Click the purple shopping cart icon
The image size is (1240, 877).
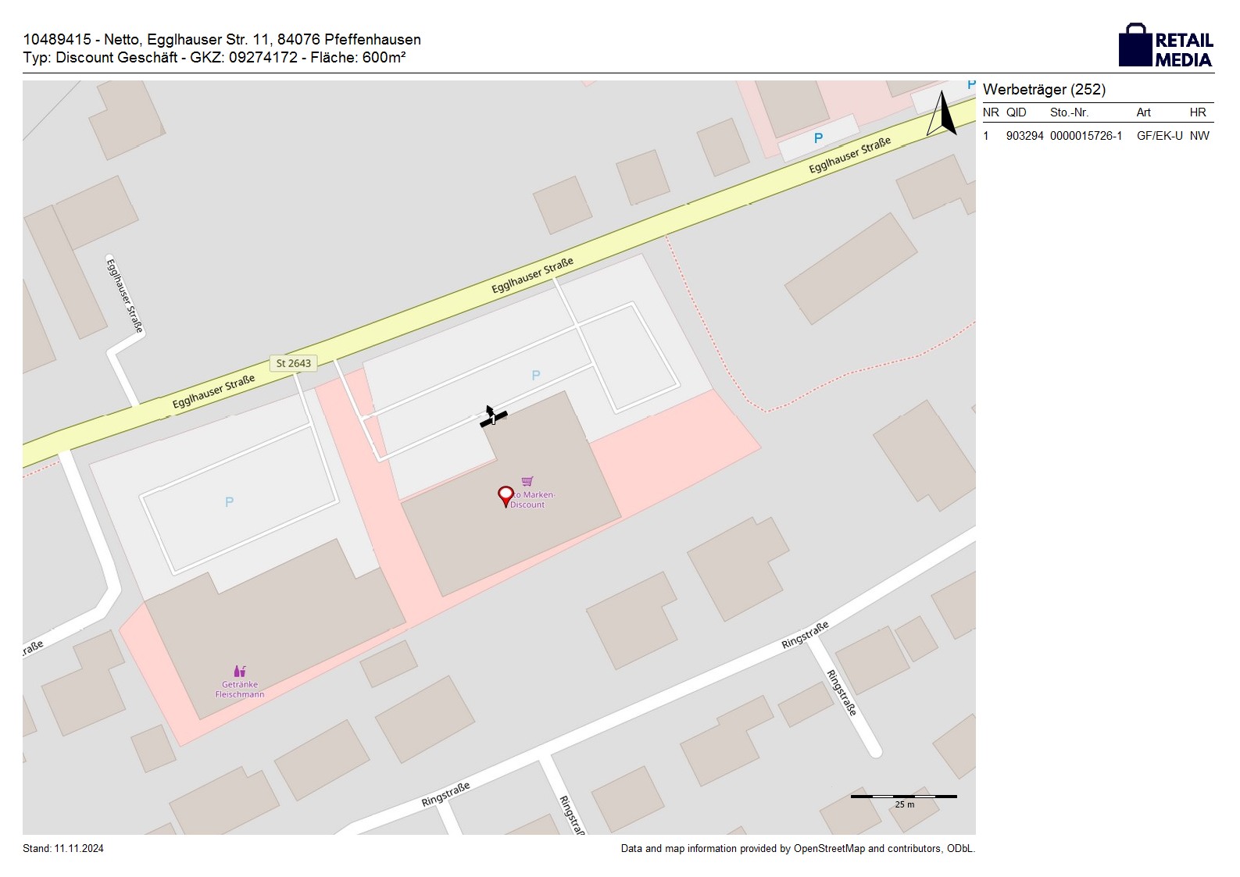pyautogui.click(x=527, y=481)
